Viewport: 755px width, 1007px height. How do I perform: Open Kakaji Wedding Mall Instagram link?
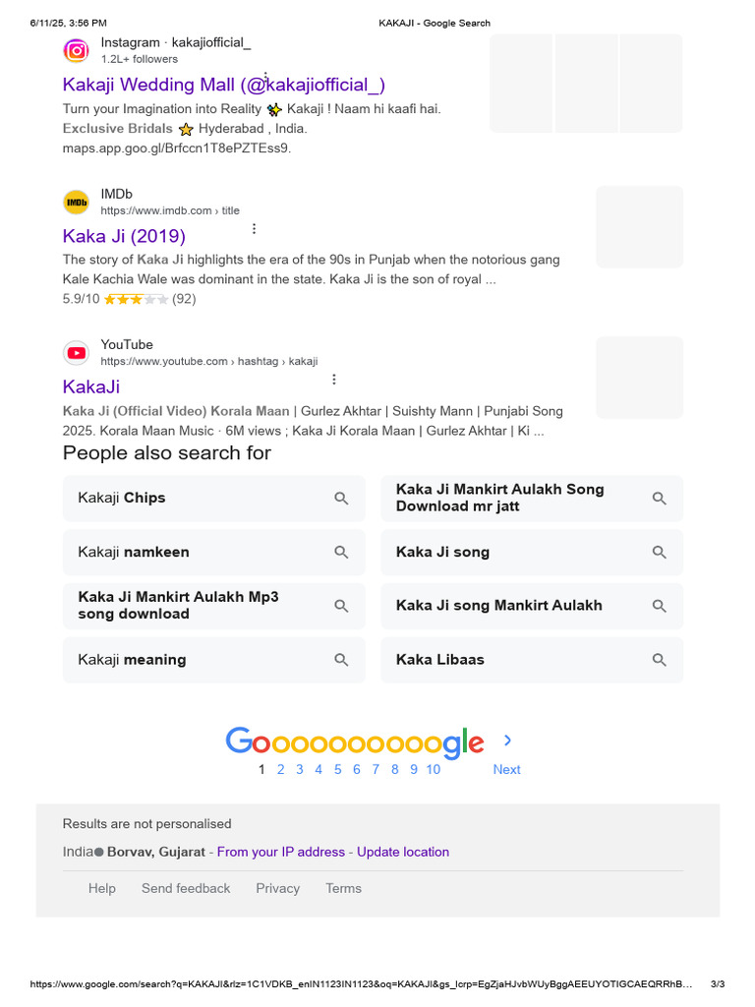(x=224, y=85)
